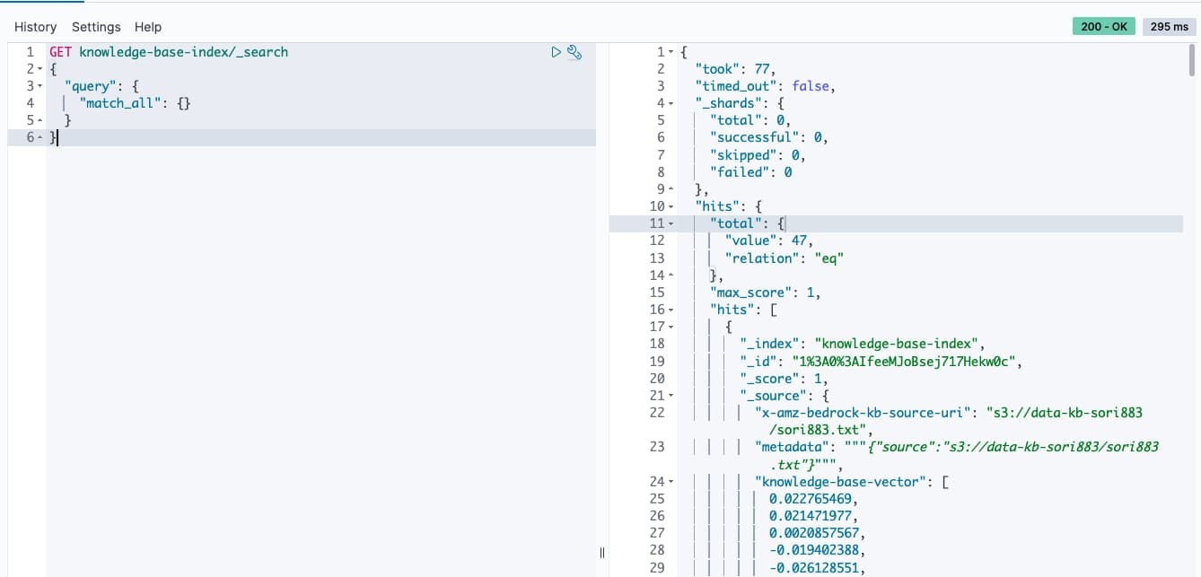Image resolution: width=1201 pixels, height=577 pixels.
Task: Collapse first hit object at line 17
Action: point(671,327)
